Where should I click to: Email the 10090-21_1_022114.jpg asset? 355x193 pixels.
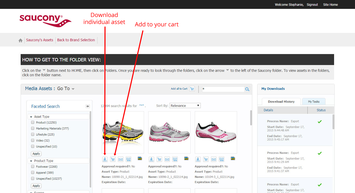121,159
